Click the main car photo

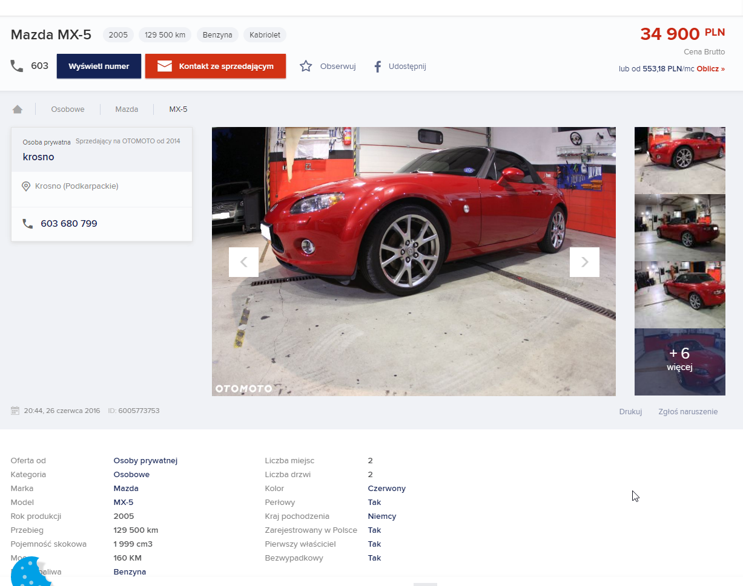click(414, 261)
